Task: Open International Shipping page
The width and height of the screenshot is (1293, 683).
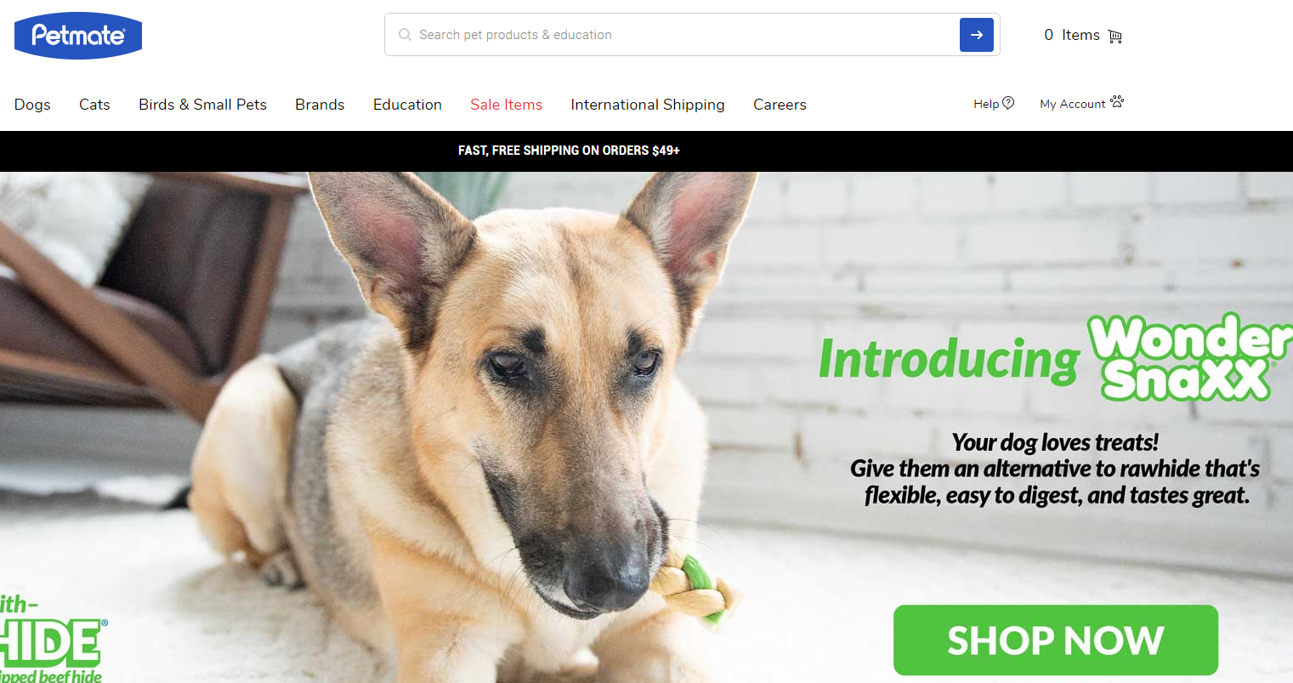Action: click(648, 105)
